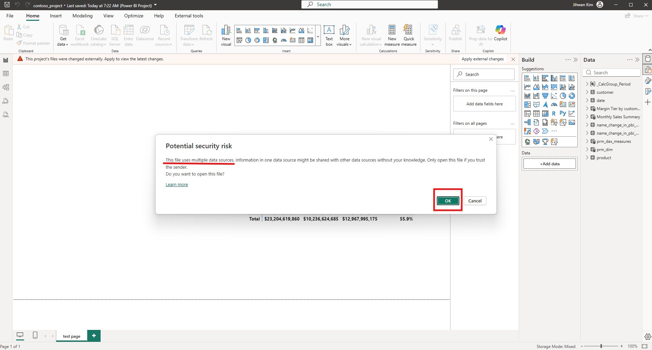Switch to the Modeling tab

[83, 16]
